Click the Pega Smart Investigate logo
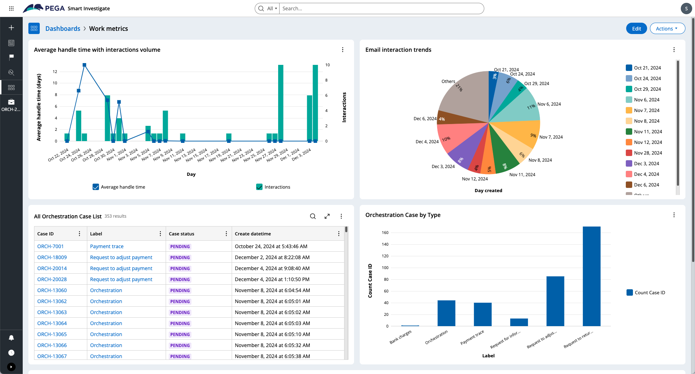The height and width of the screenshot is (374, 695). coord(66,9)
